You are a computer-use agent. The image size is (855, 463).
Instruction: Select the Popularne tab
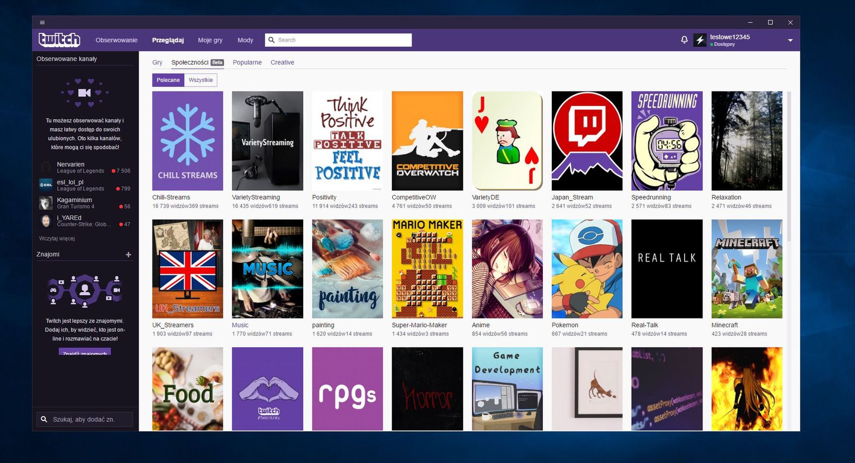coord(247,63)
